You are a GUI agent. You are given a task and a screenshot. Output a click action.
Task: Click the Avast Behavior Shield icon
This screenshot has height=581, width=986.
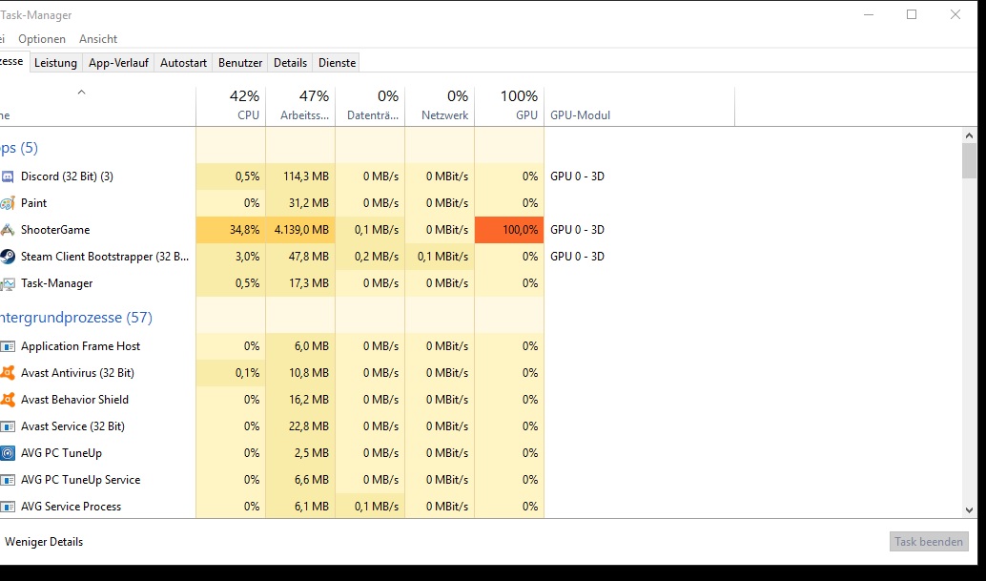click(8, 400)
